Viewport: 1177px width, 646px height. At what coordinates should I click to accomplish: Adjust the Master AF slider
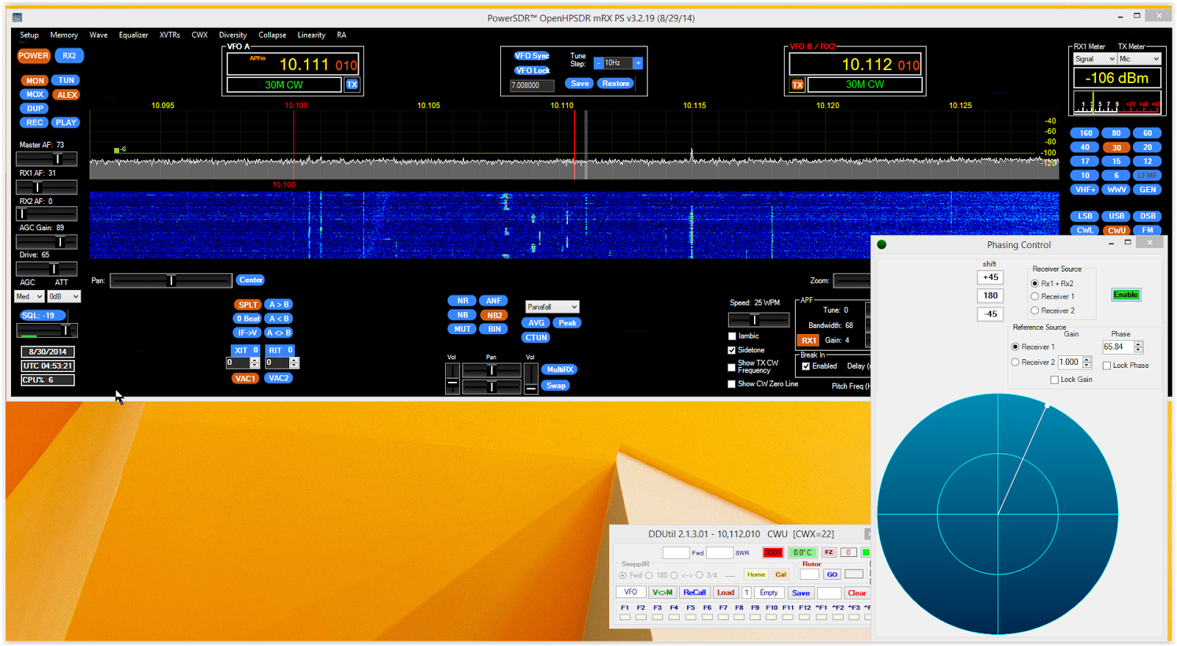47,159
